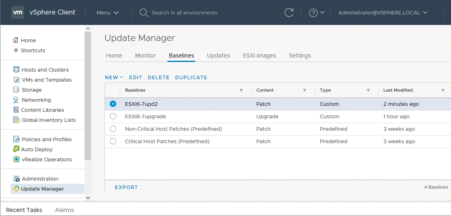
Task: Click the Hosts and Clusters icon
Action: click(x=16, y=70)
